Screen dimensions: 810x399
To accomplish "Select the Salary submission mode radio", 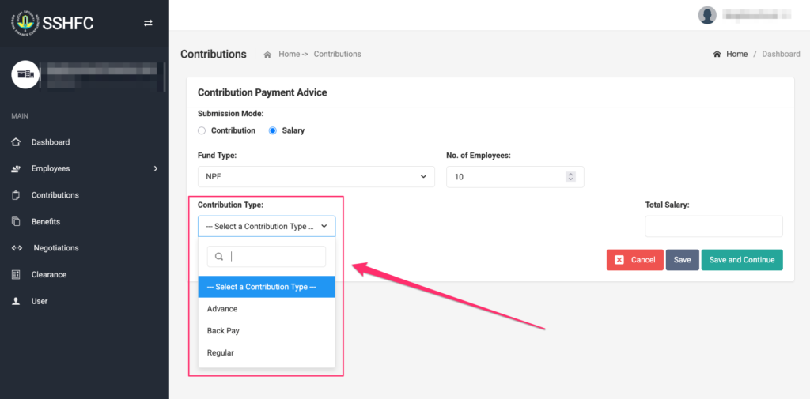I will point(273,130).
